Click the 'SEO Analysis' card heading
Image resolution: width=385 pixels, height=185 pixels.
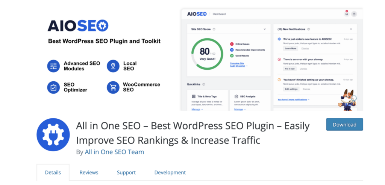tap(248, 96)
